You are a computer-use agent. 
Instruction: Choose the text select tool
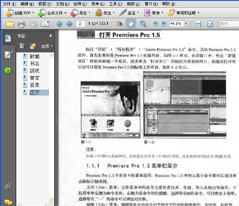[119, 24]
